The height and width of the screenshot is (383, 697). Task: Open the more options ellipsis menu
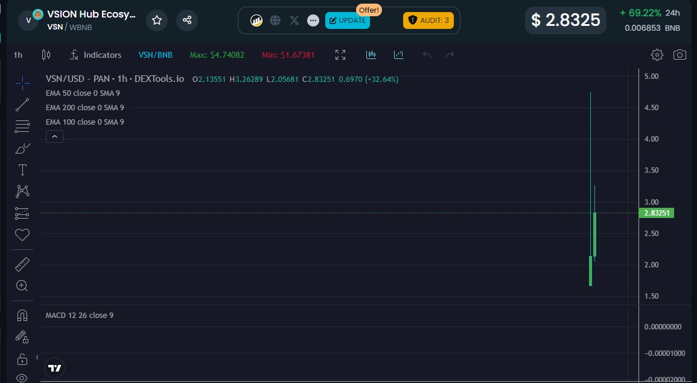click(x=313, y=20)
